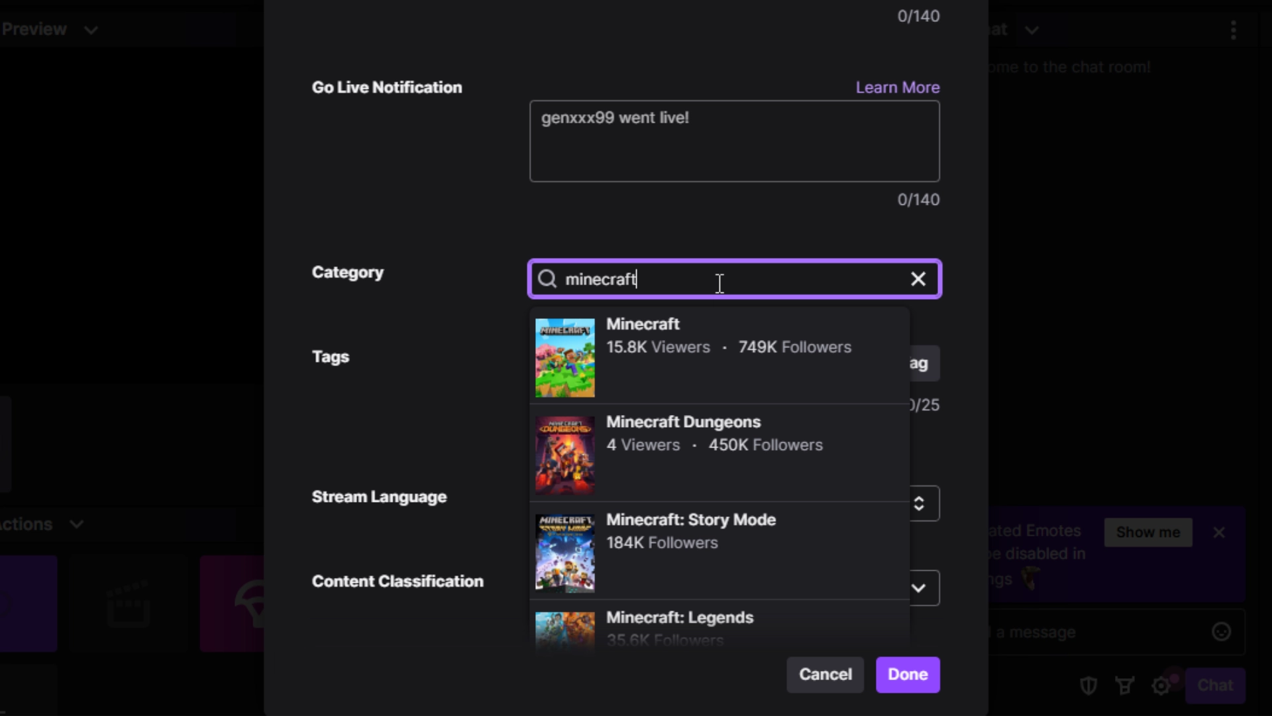Click the Done button
This screenshot has width=1272, height=716.
(x=908, y=675)
